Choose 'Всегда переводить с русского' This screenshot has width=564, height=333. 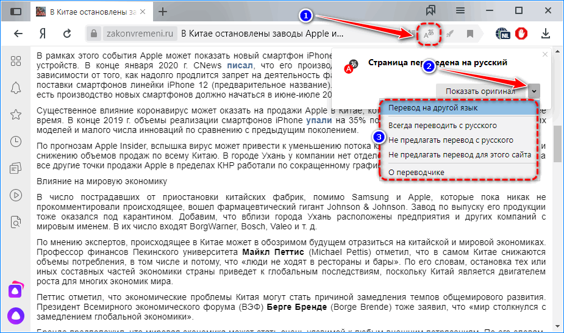(x=459, y=126)
